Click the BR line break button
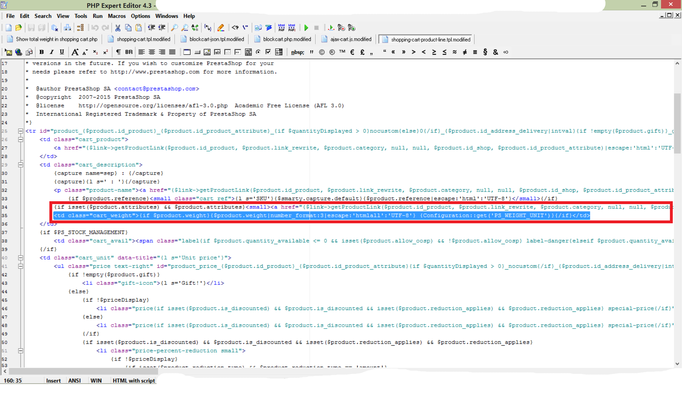The image size is (682, 400). tap(129, 52)
